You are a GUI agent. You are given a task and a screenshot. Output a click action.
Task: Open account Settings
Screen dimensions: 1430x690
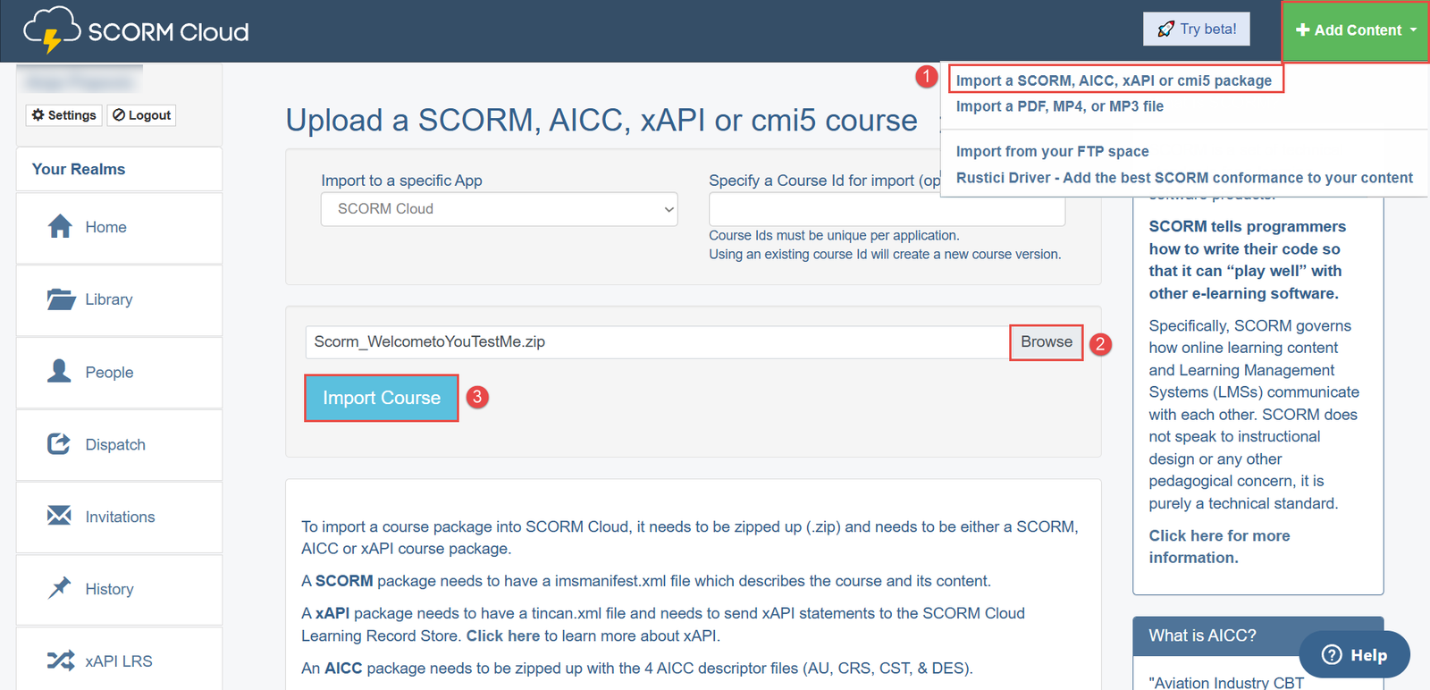(63, 115)
